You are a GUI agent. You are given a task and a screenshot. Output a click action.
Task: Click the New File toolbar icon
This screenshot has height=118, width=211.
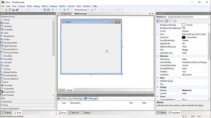tap(2, 10)
